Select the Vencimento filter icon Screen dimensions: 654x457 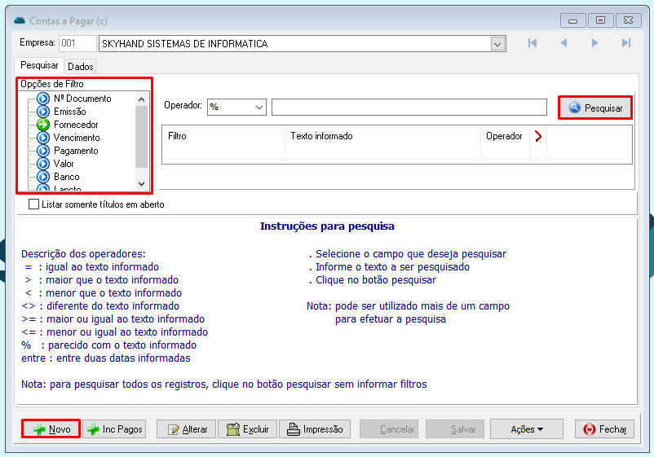click(43, 138)
